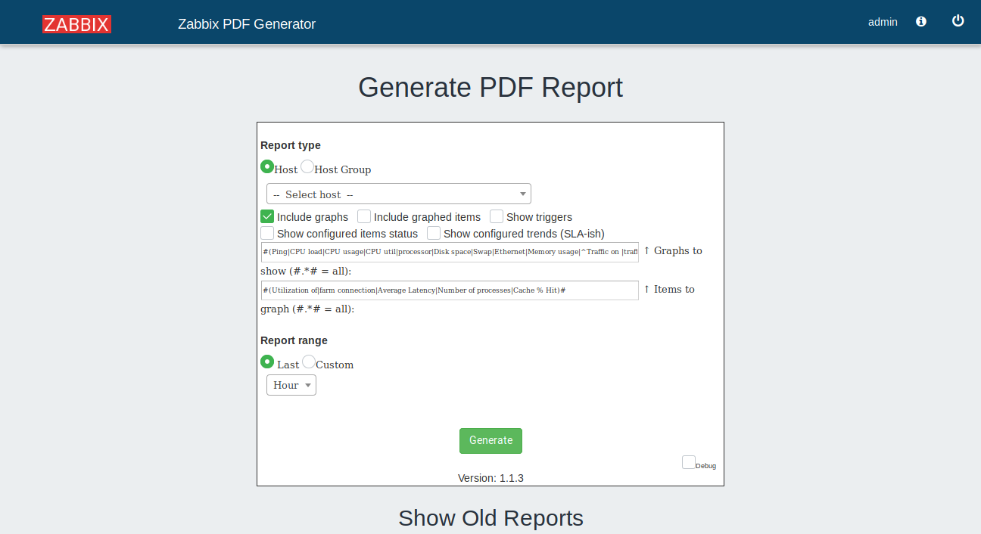981x534 pixels.
Task: Select the Last range radio button
Action: pos(267,362)
